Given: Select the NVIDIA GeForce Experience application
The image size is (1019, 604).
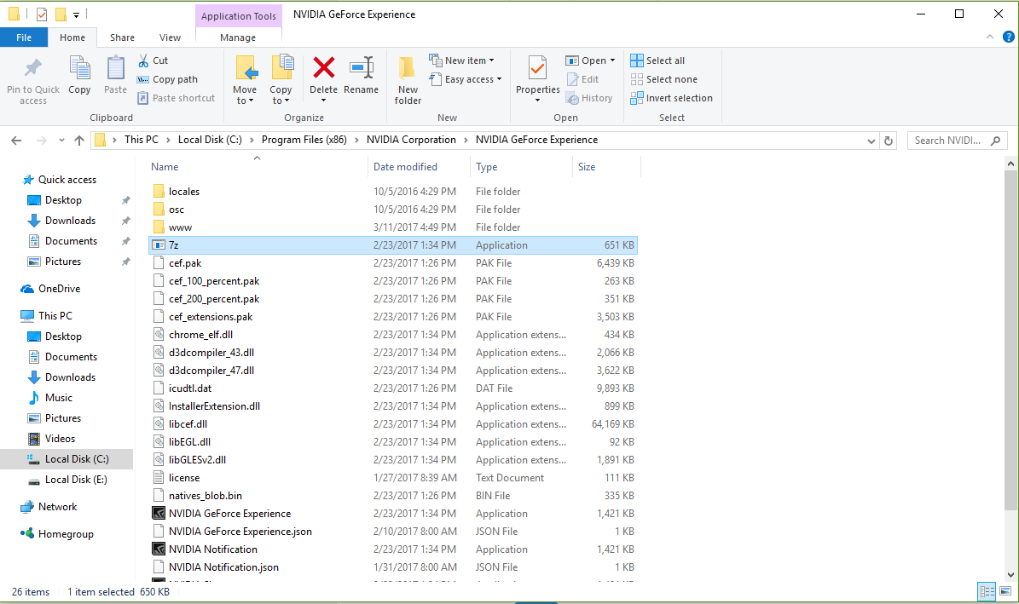Looking at the screenshot, I should click(x=229, y=514).
